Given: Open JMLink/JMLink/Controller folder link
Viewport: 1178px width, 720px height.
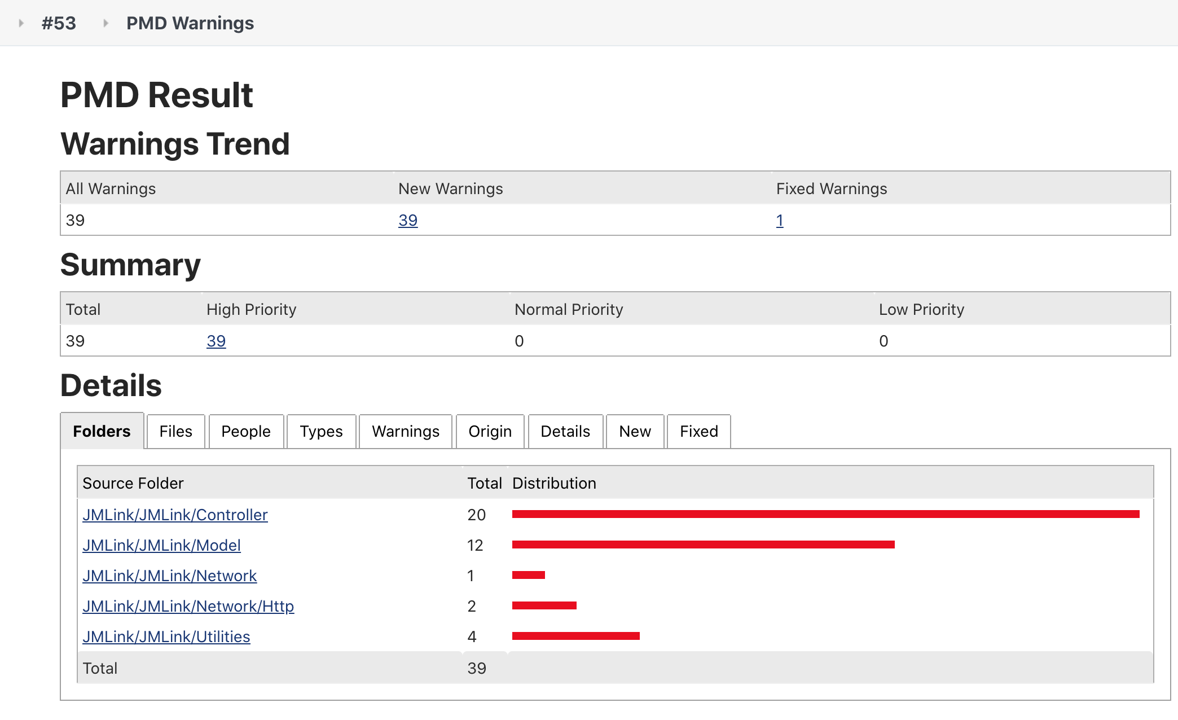Looking at the screenshot, I should coord(175,515).
